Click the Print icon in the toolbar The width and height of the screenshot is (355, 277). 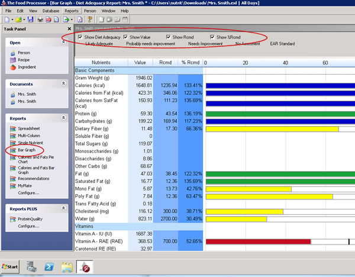[40, 20]
